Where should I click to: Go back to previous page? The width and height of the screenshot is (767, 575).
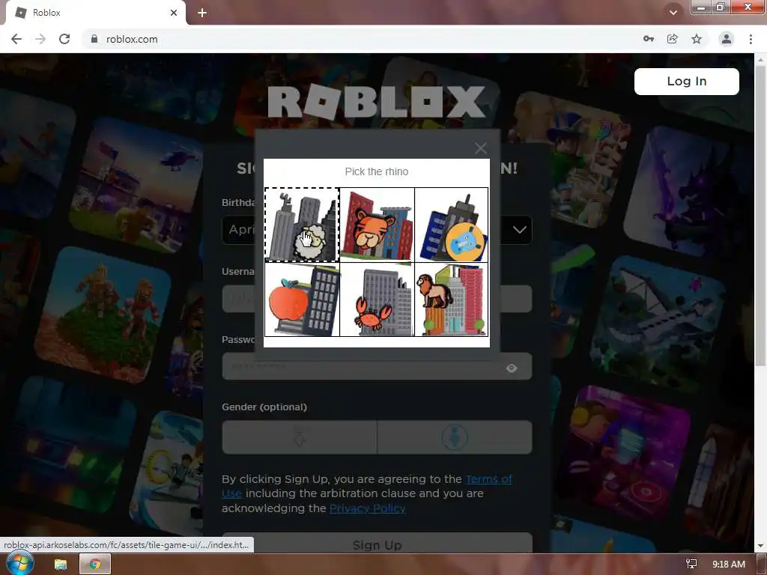16,39
